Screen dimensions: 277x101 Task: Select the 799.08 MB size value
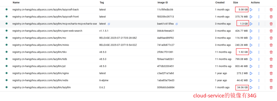click(242, 59)
